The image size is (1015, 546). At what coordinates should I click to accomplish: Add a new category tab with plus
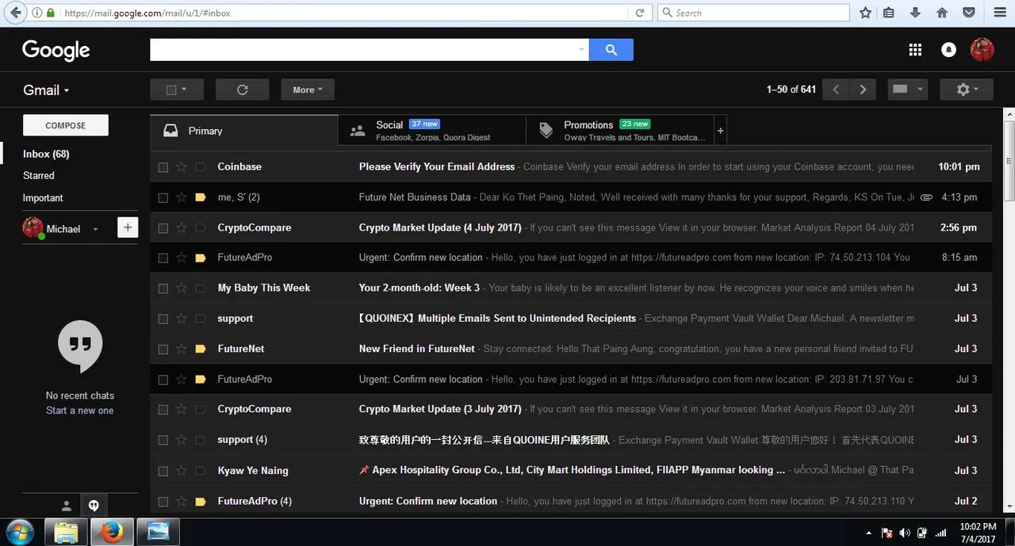pyautogui.click(x=720, y=131)
